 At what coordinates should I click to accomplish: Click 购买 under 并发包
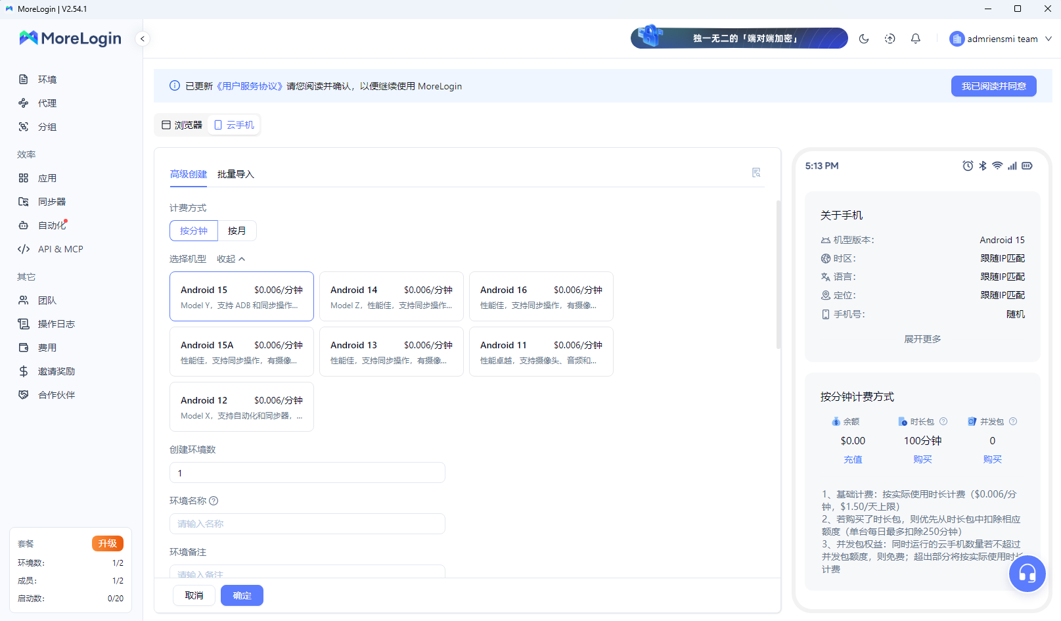[992, 459]
